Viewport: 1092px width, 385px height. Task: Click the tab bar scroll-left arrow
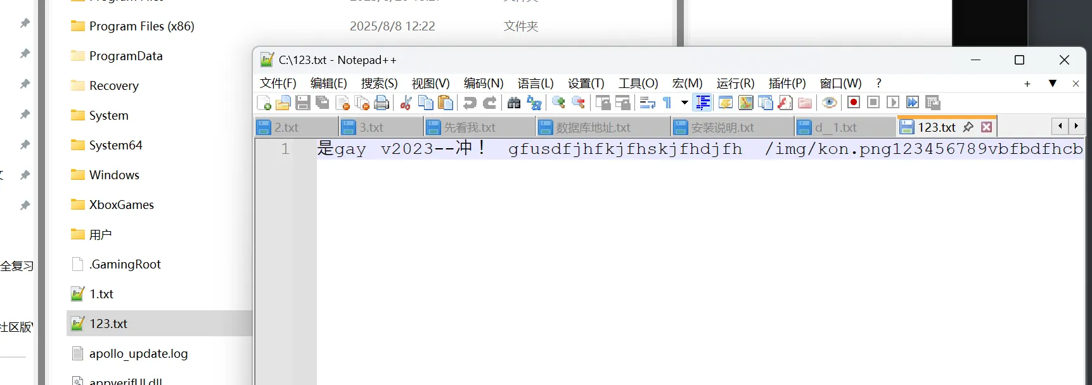[1060, 126]
